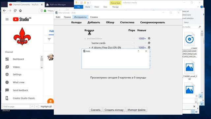Open Dashboard in YouTube Studio sidebar
The image size is (211, 119).
18,59
